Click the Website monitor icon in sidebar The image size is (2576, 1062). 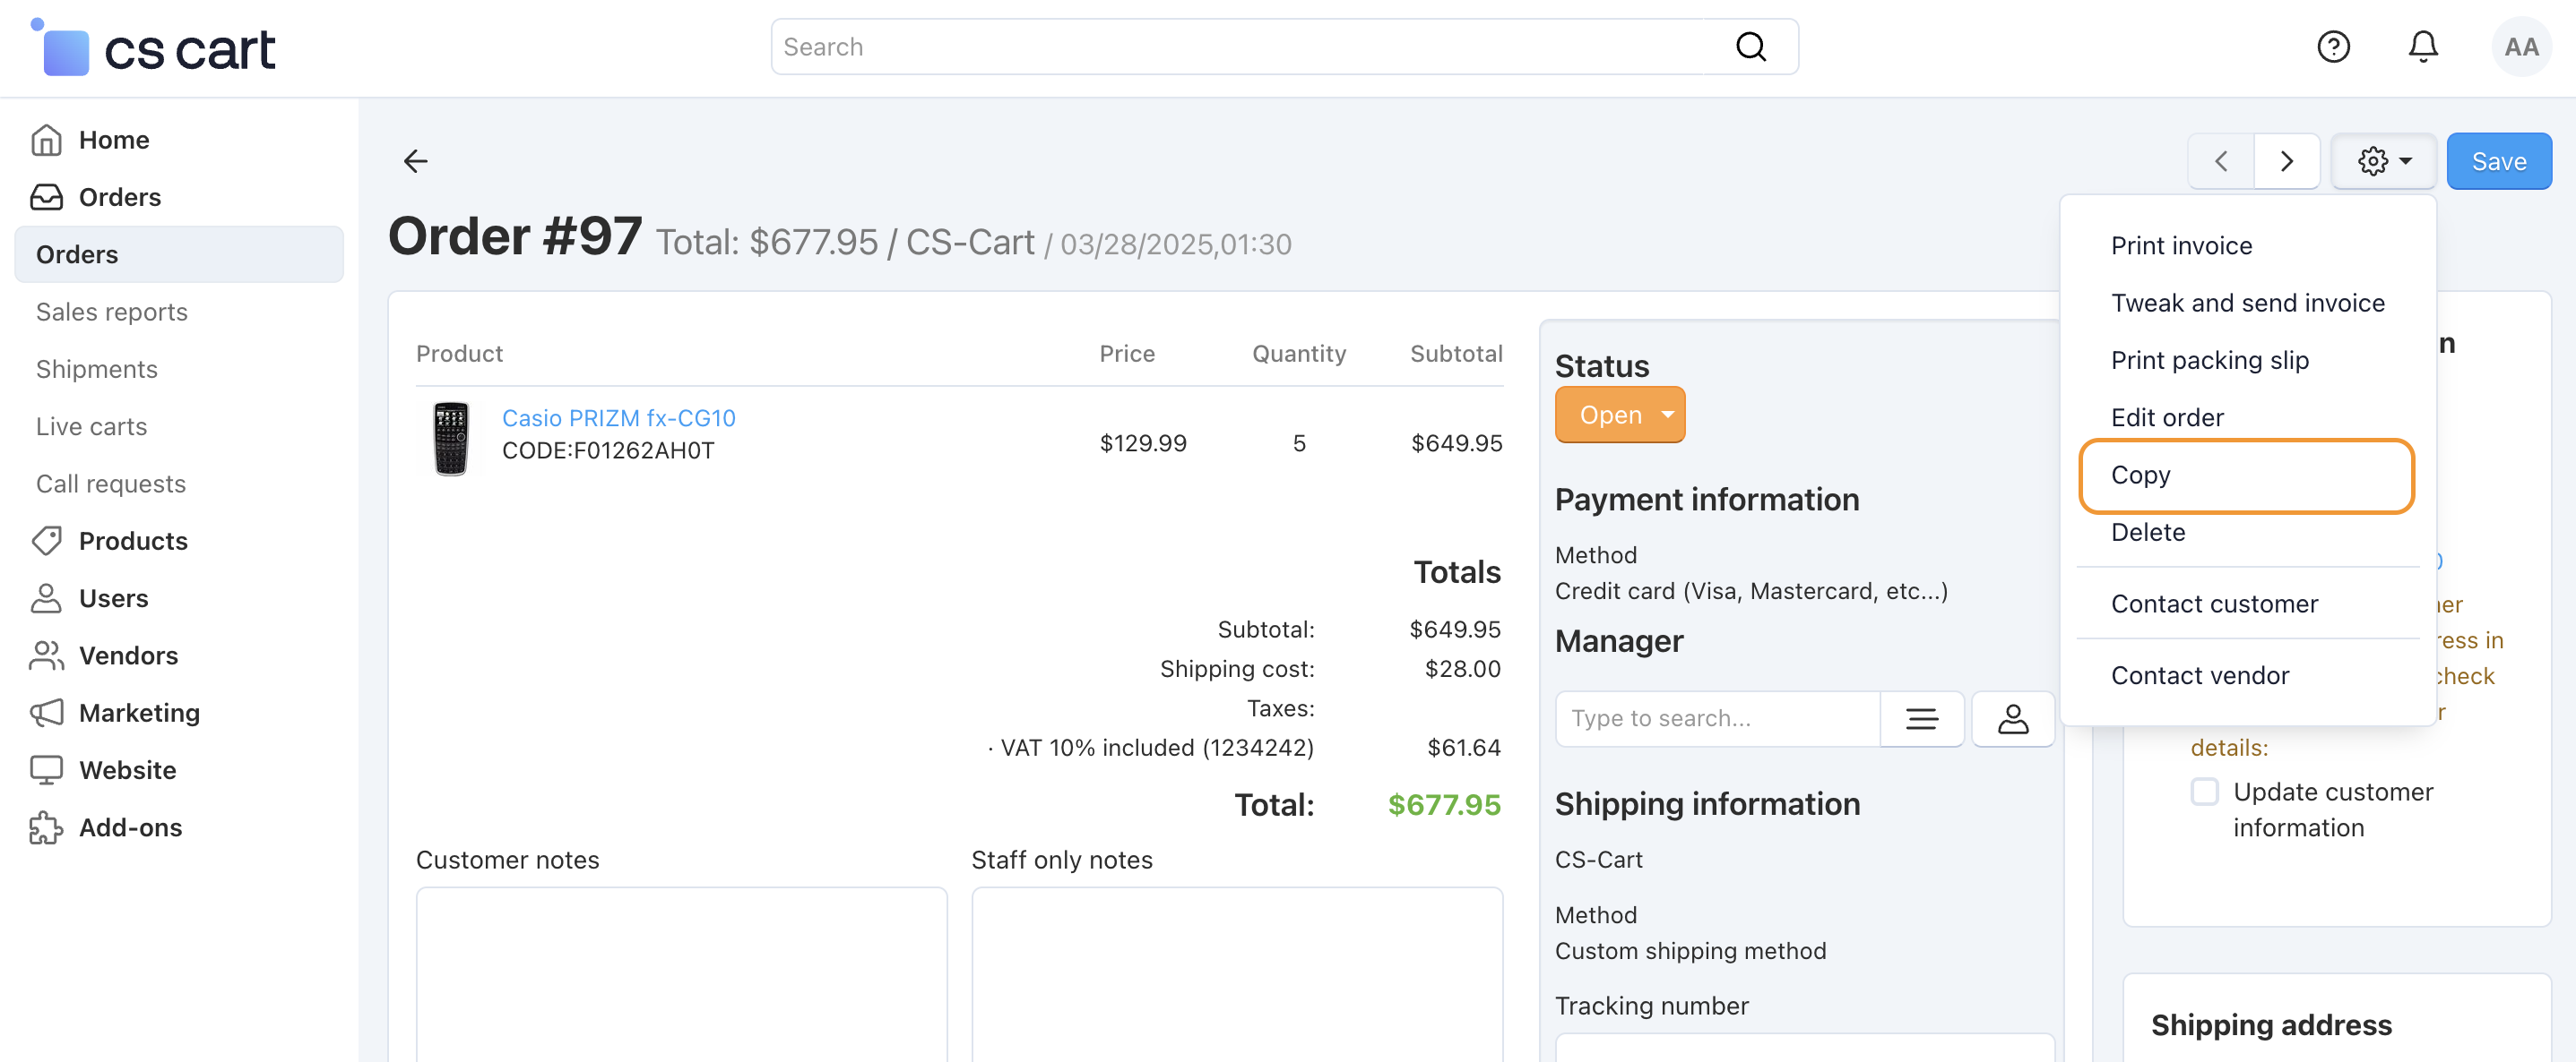46,770
